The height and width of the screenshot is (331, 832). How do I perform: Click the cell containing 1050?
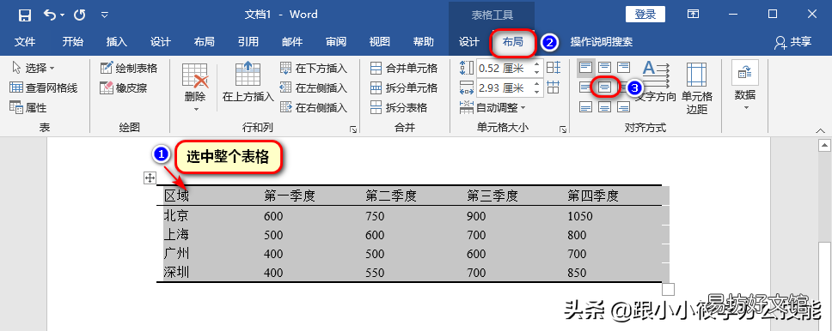pos(580,216)
